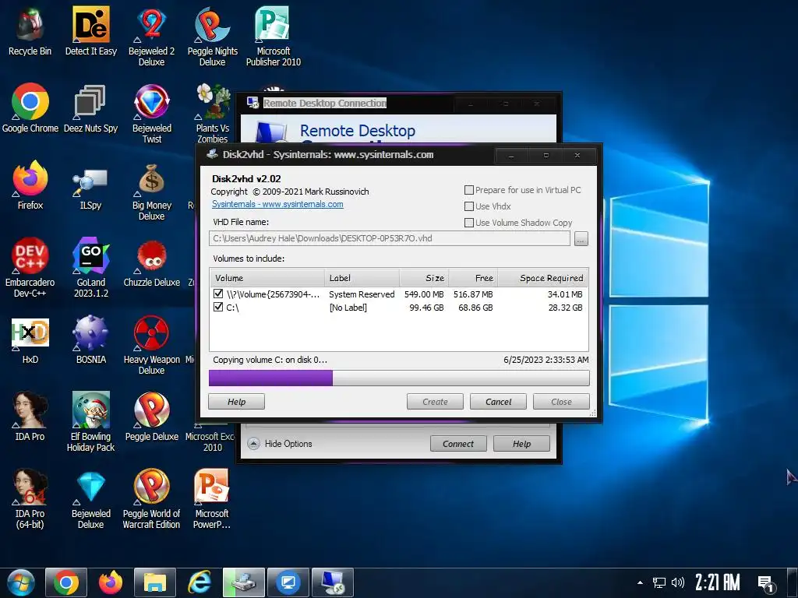
Task: Open the Sysinternals website link
Action: 277,204
